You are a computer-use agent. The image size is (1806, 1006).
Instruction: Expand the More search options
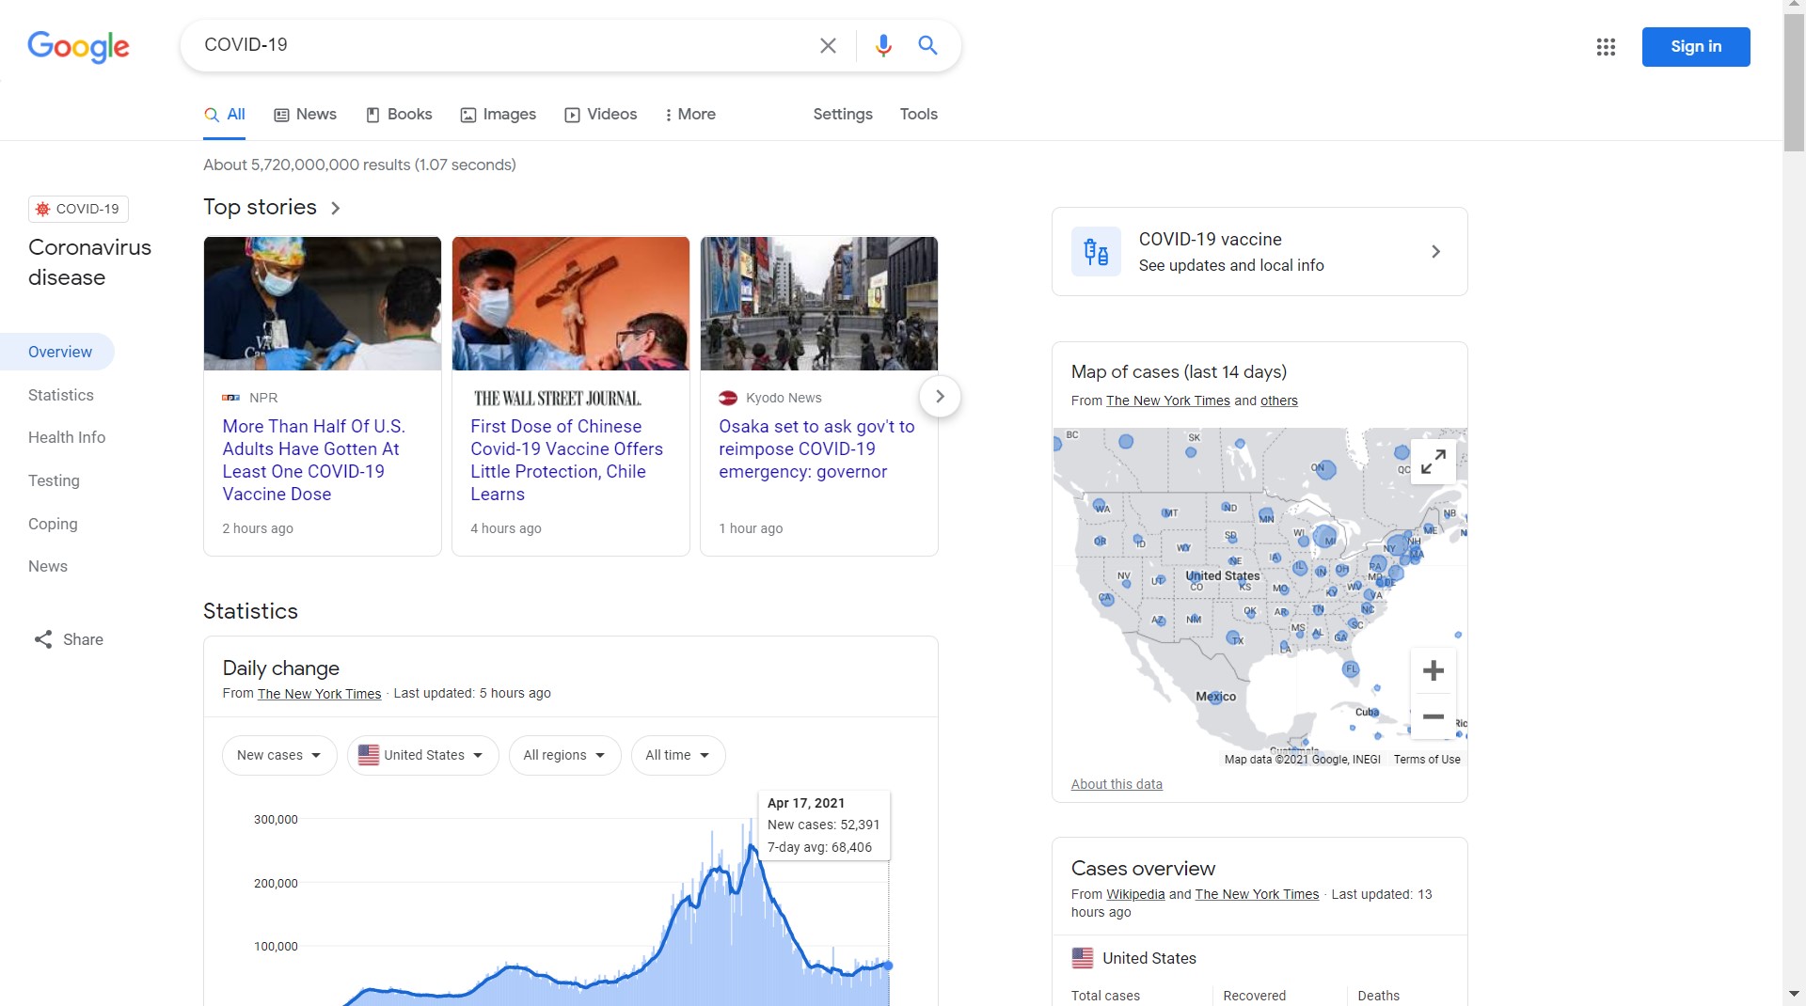coord(689,115)
